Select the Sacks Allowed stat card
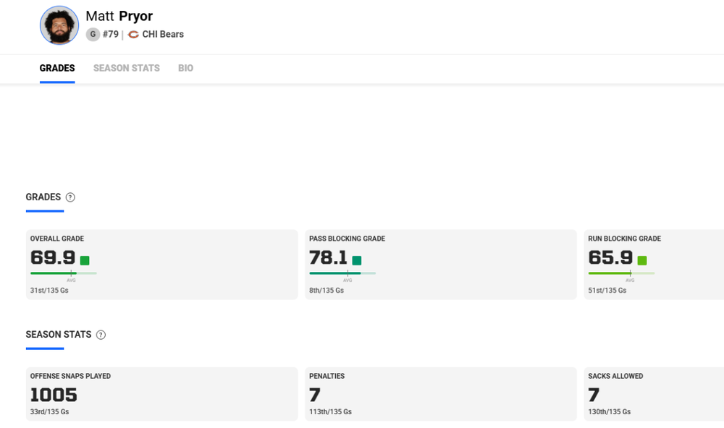724x428 pixels. [x=653, y=394]
